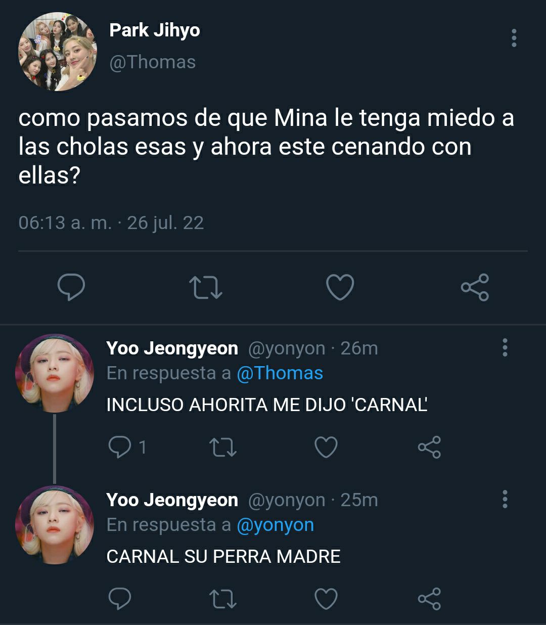
Task: Share the 'CARNAL SU PERRA MADRE' reply
Action: tap(429, 599)
